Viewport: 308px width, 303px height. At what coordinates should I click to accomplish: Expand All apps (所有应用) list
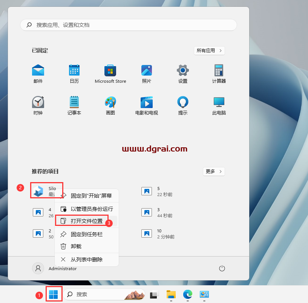point(209,51)
